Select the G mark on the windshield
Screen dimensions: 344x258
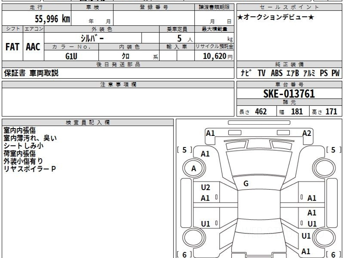pos(246,184)
